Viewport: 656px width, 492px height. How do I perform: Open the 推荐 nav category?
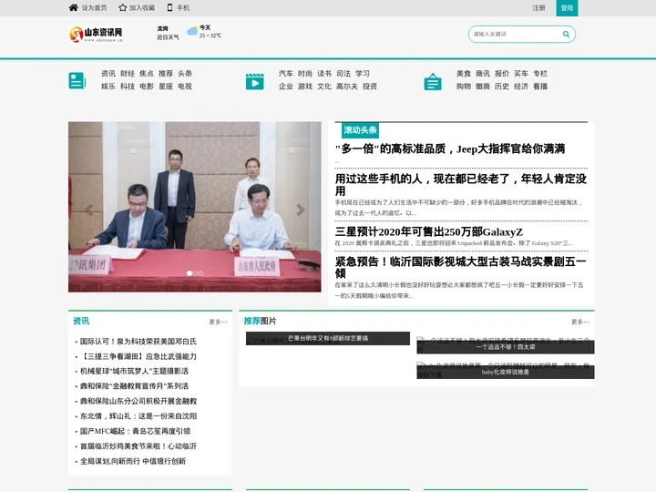tap(166, 74)
